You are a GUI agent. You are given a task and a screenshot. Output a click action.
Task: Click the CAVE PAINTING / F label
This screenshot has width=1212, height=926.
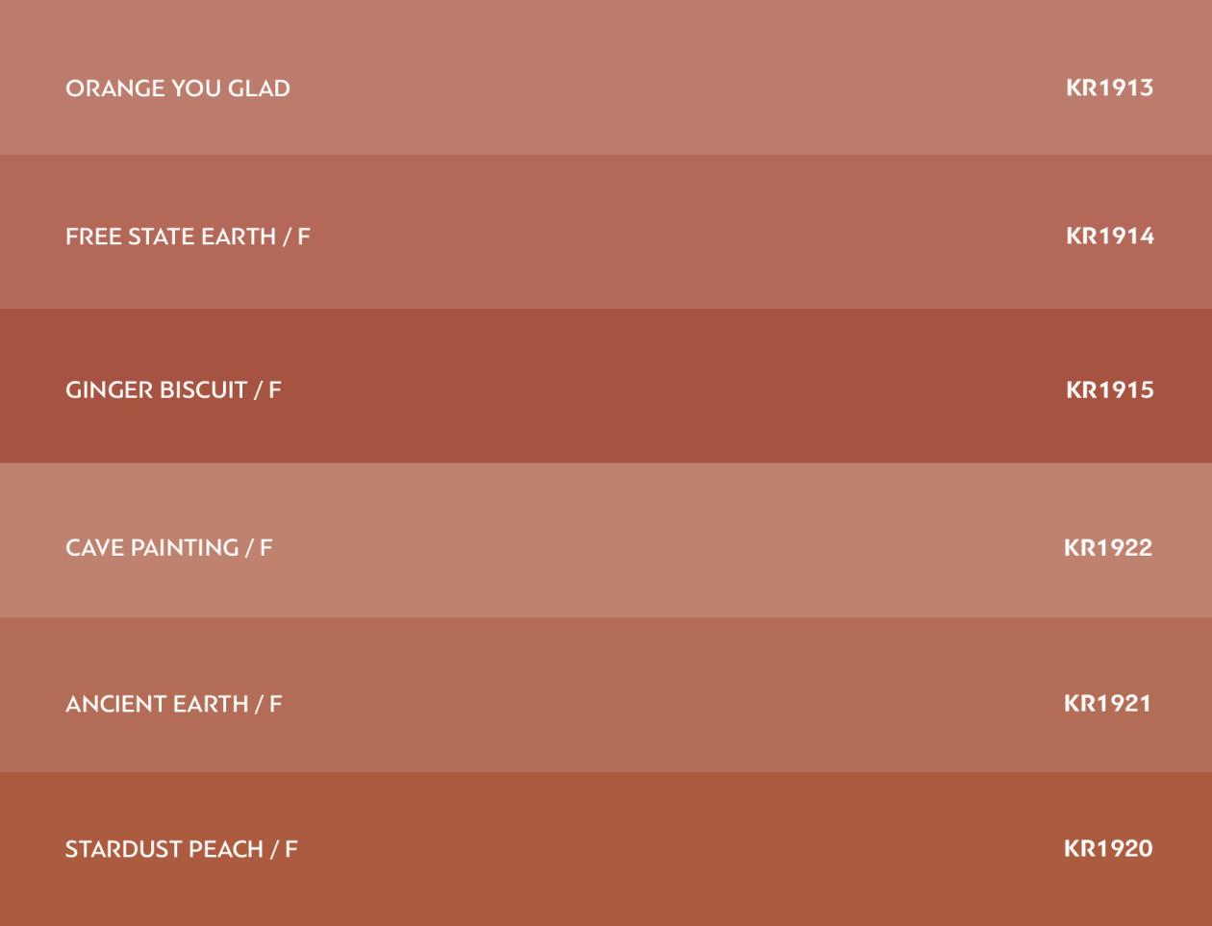tap(169, 547)
